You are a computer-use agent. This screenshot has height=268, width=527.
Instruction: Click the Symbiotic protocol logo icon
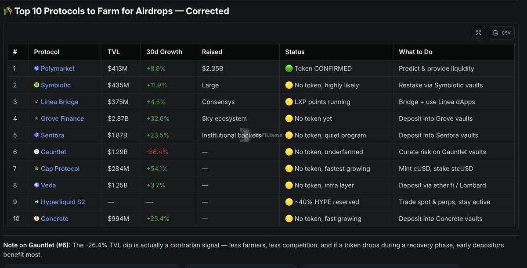pyautogui.click(x=37, y=85)
